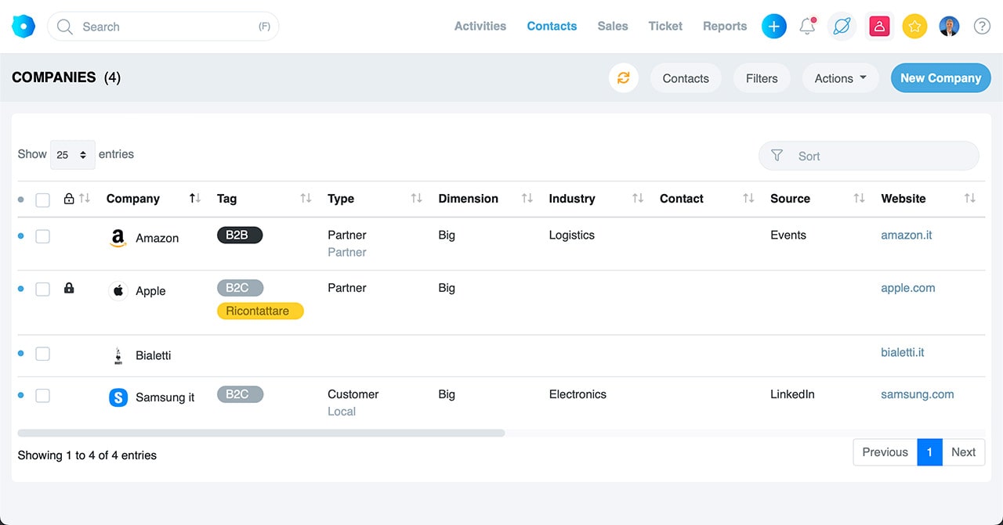Toggle the select-all header checkbox

(x=43, y=200)
